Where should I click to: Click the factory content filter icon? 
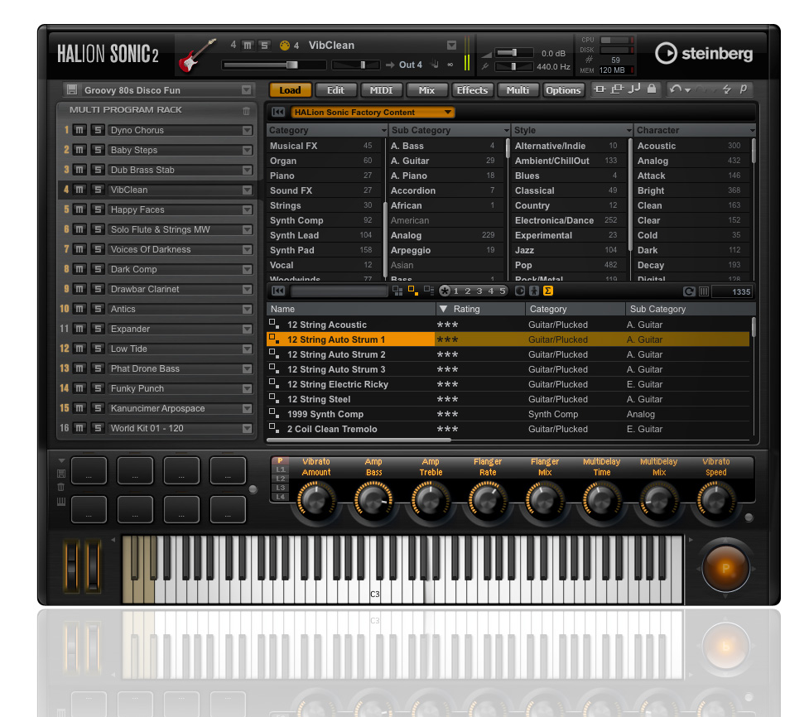[x=519, y=291]
